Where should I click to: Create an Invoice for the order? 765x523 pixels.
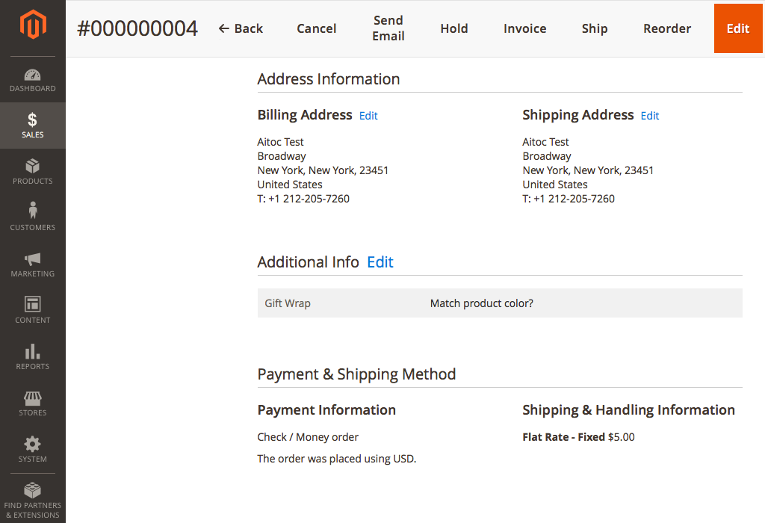525,29
